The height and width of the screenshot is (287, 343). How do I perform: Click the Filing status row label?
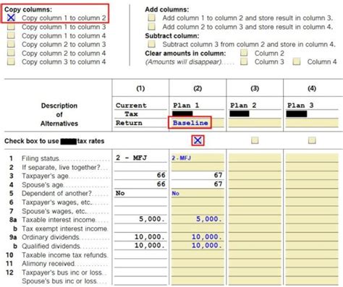coord(41,158)
